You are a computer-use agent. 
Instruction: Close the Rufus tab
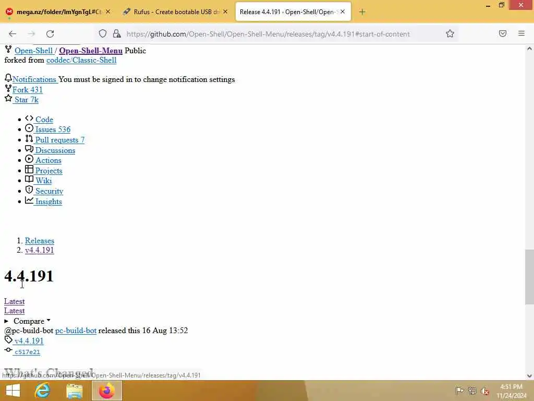(x=225, y=11)
